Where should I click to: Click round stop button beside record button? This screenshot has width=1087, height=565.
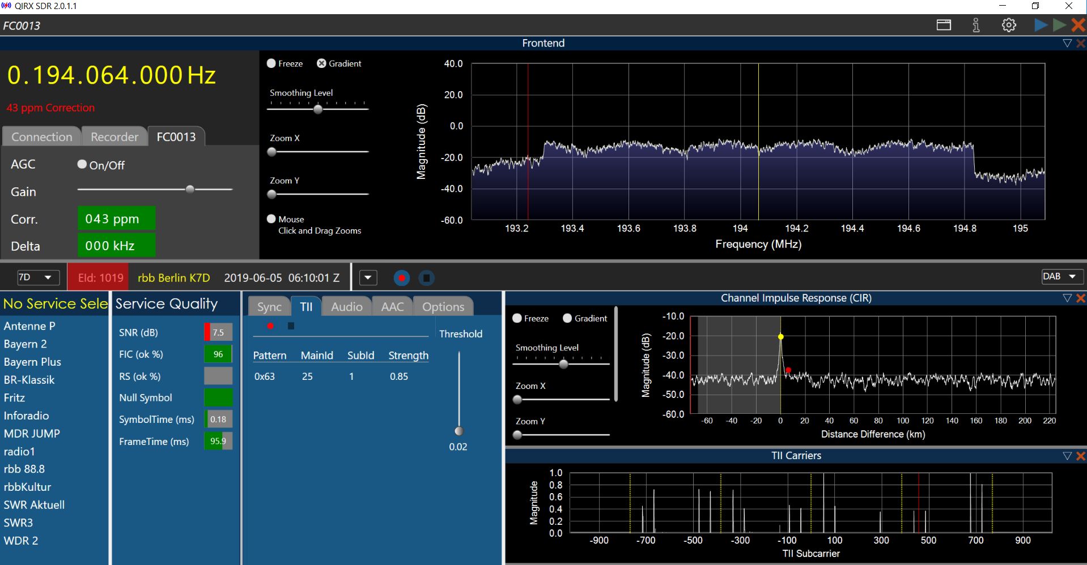pos(426,278)
